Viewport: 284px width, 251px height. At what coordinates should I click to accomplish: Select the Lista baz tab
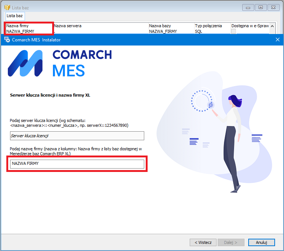(15, 16)
